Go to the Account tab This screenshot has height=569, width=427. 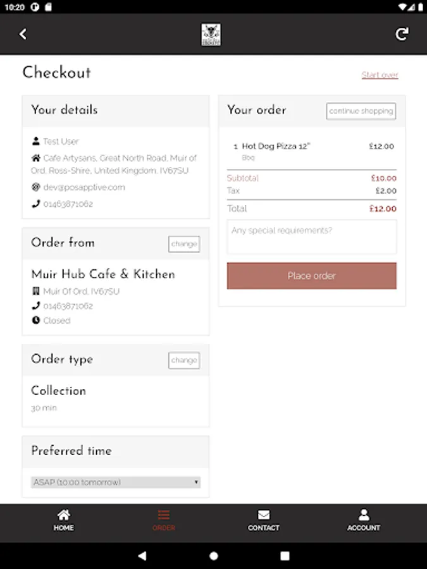click(364, 520)
